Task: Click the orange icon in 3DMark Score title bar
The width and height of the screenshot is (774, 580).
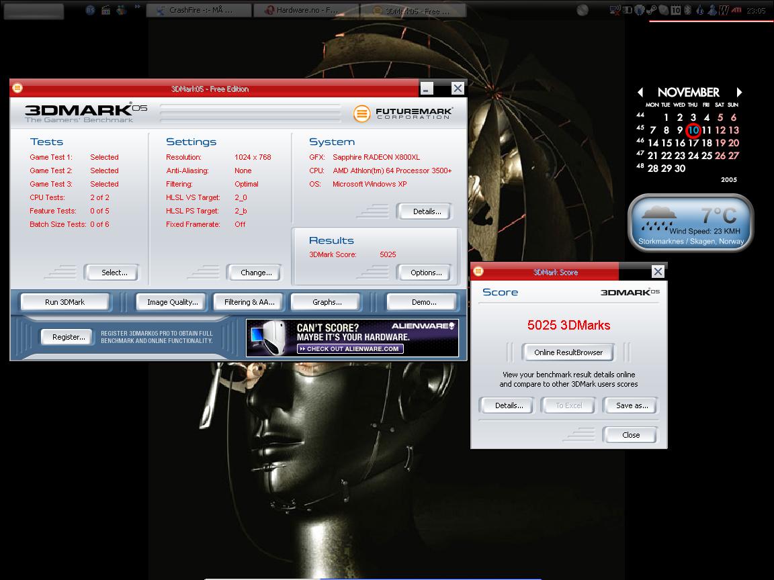Action: [478, 271]
